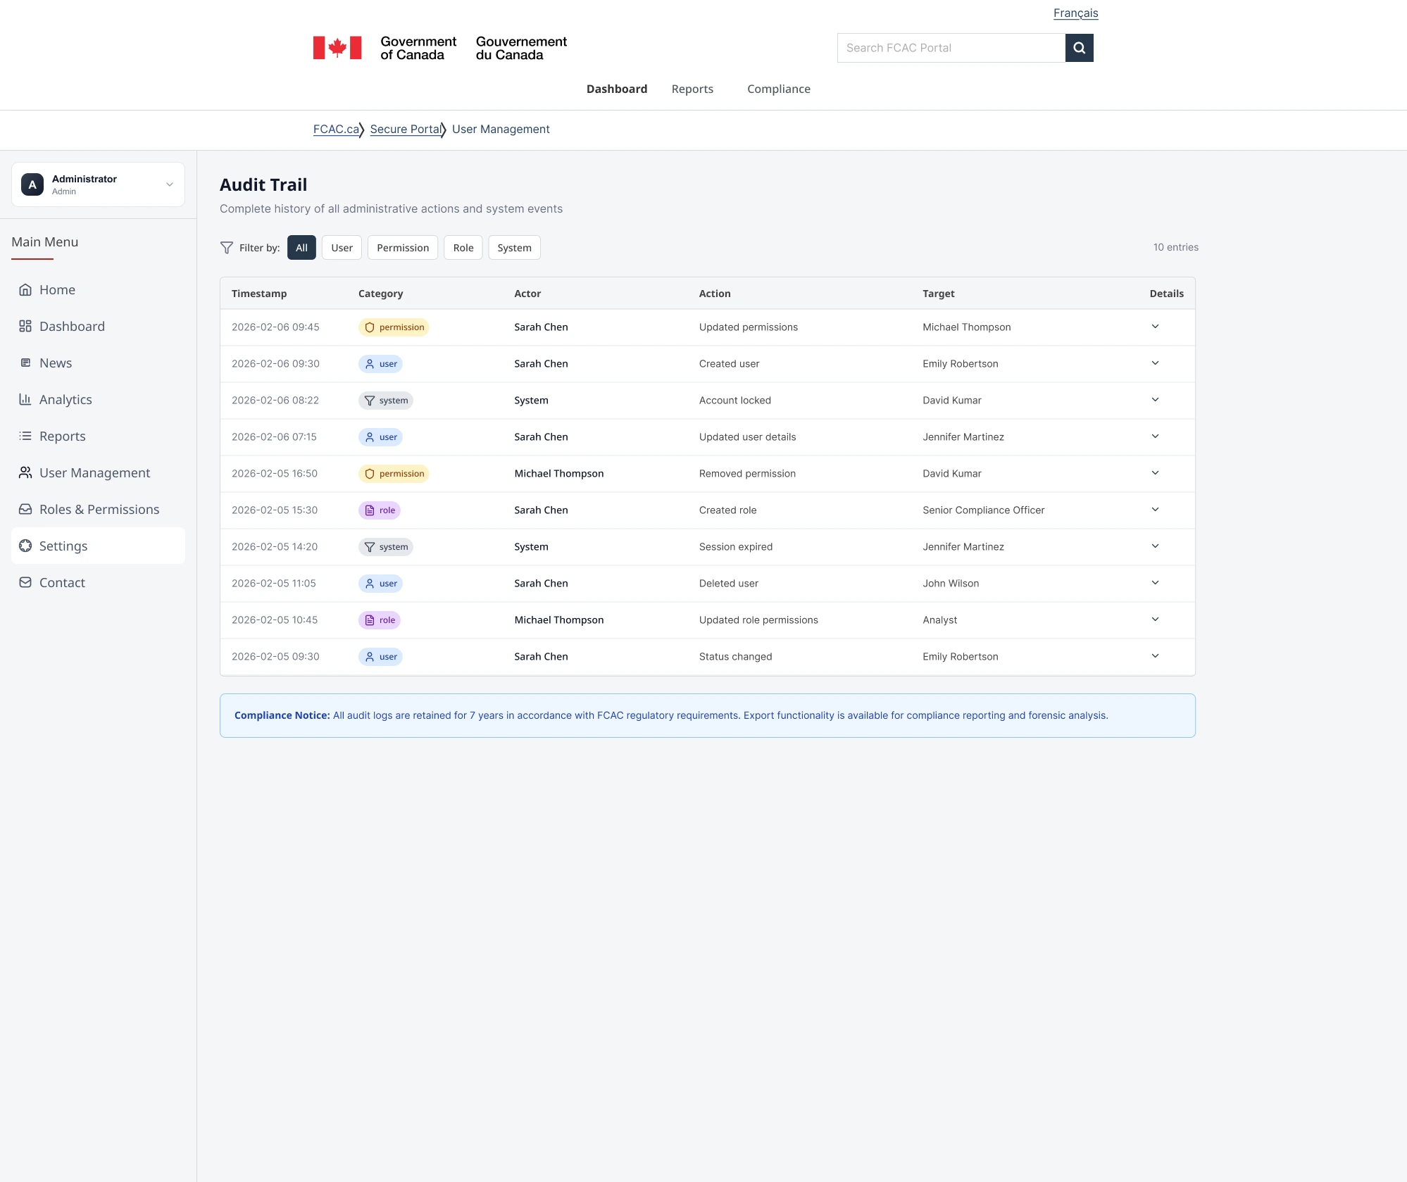Expand details for Created user row
1407x1182 pixels.
click(1155, 363)
